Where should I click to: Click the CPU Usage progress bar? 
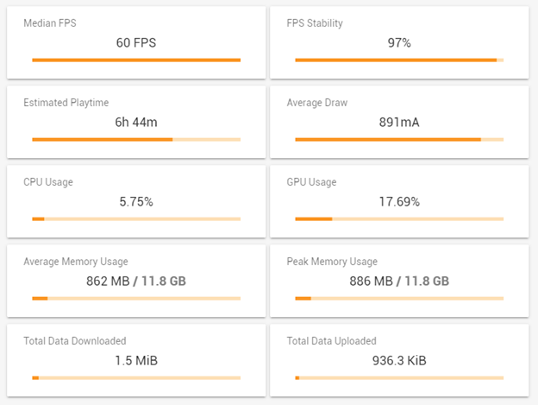pos(136,218)
